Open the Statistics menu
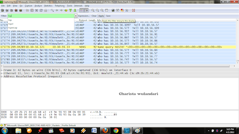This screenshot has height=134, width=239. (48, 6)
